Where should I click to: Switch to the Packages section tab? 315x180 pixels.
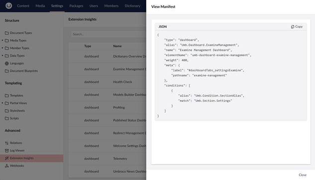[x=76, y=6]
